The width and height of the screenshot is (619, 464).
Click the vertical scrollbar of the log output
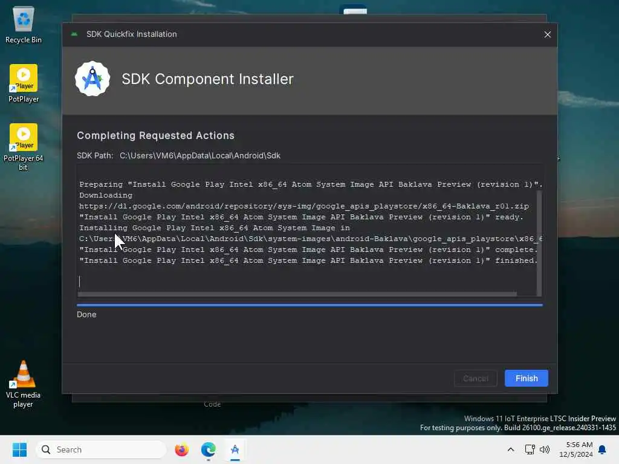point(539,243)
